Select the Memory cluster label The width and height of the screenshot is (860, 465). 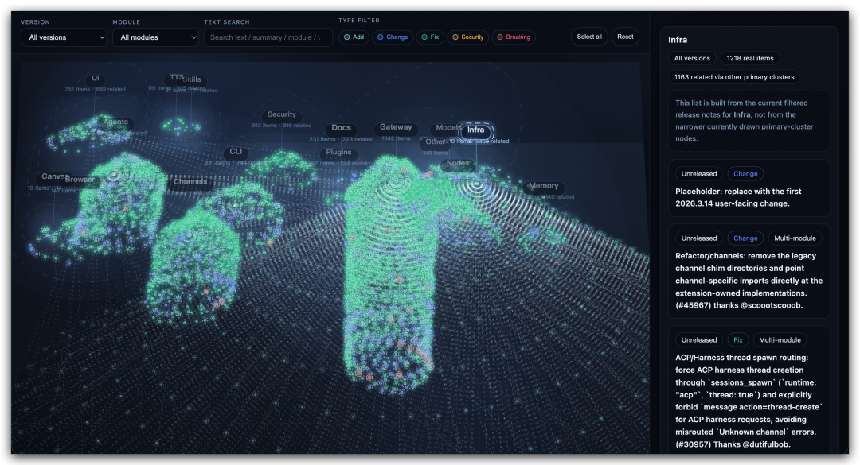point(543,186)
